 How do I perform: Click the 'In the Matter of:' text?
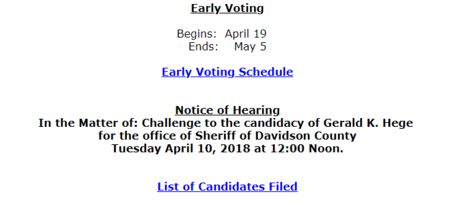88,123
